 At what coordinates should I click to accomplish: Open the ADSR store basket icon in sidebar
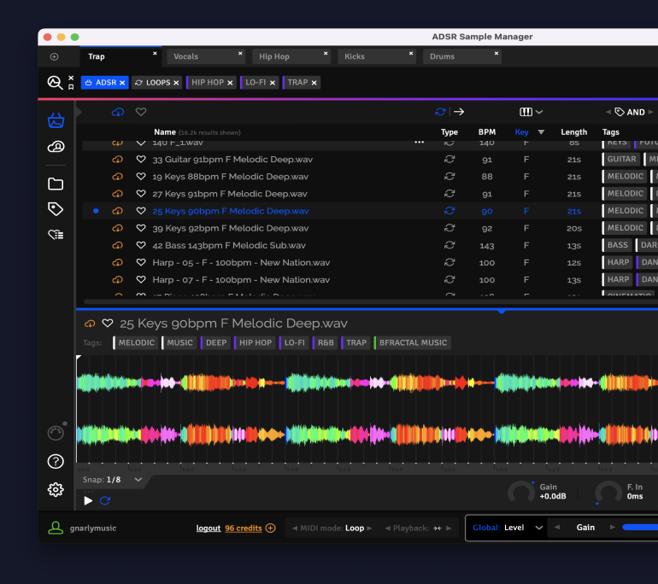click(x=56, y=120)
